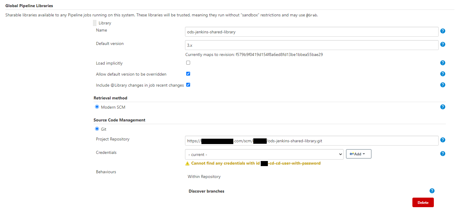Open help for Load implicitly option
The image size is (455, 214).
442,63
